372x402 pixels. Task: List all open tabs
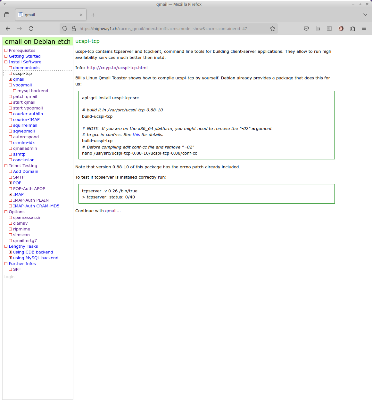click(x=365, y=15)
